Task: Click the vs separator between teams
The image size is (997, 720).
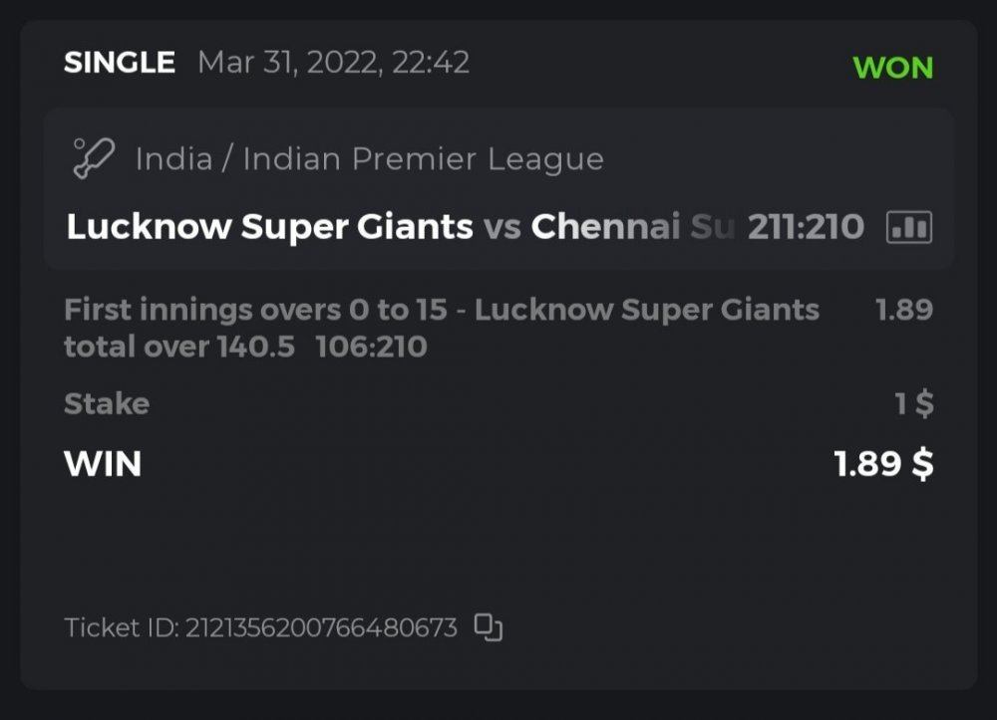Action: coord(501,228)
